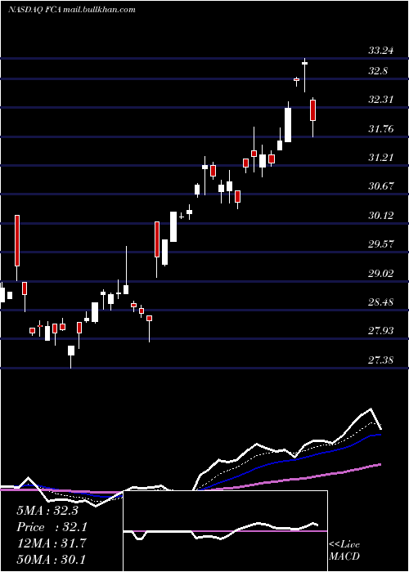Click the 32.8 price level label

pyautogui.click(x=378, y=71)
